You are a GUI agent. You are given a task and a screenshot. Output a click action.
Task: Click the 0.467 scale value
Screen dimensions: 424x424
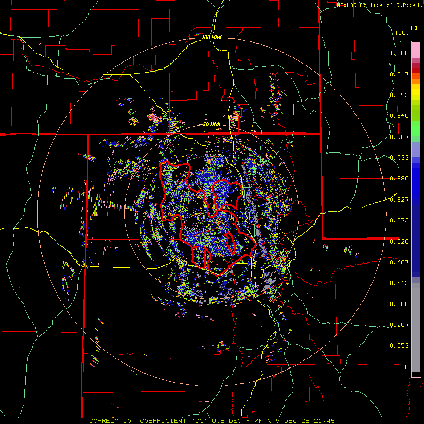pyautogui.click(x=399, y=262)
